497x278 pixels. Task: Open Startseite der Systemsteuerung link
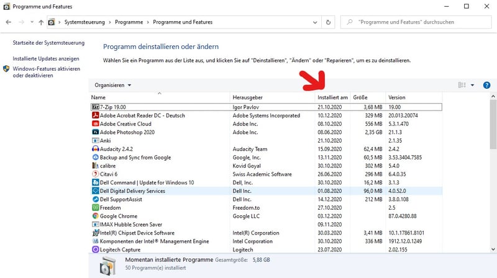[48, 42]
